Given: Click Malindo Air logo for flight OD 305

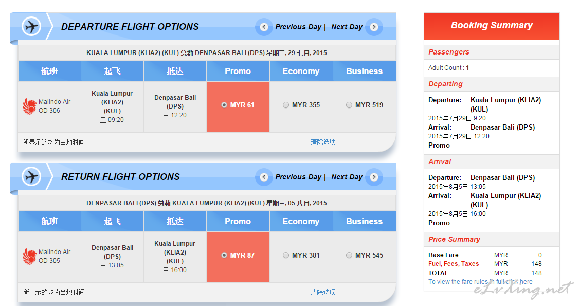Looking at the screenshot, I should (29, 257).
